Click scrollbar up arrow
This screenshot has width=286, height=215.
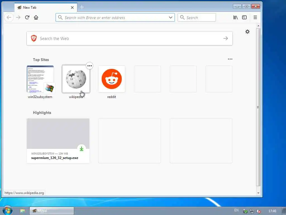(x=258, y=26)
